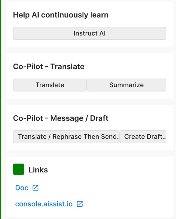
Task: Click the Instruct AI button
Action: click(x=90, y=33)
